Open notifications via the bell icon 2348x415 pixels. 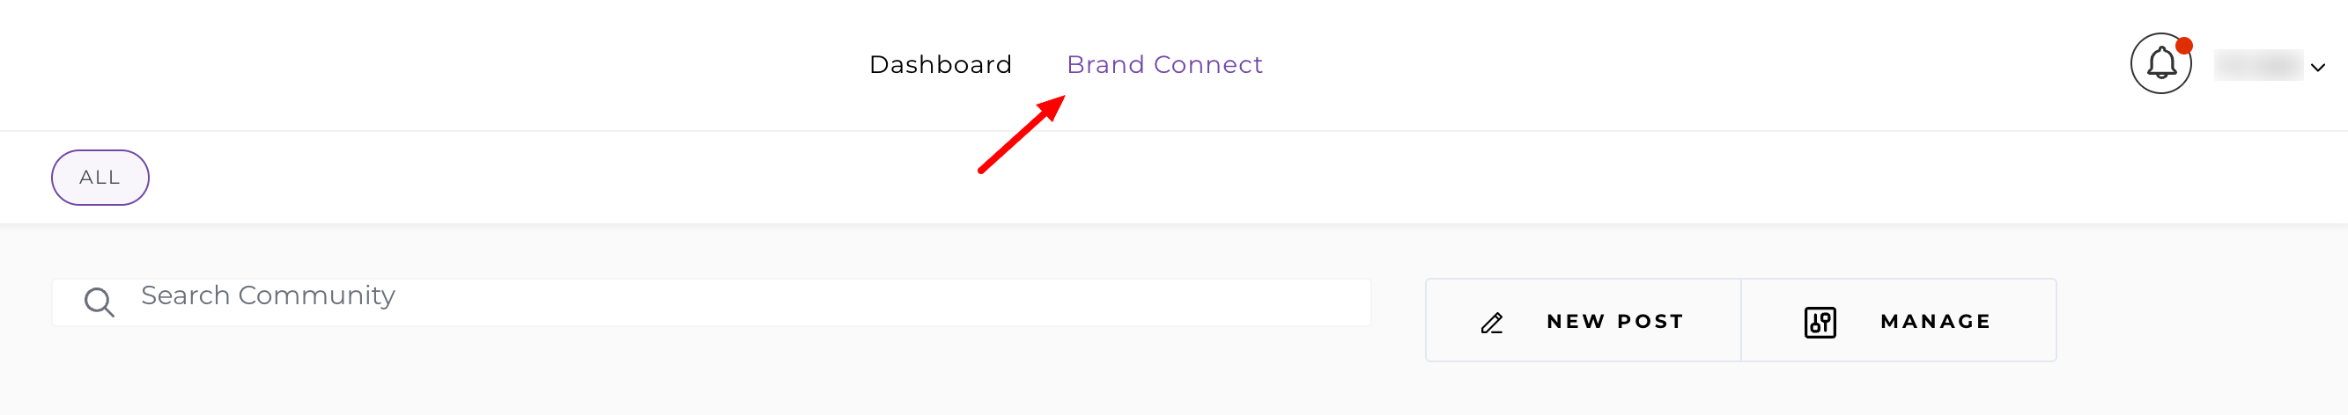[x=2161, y=63]
